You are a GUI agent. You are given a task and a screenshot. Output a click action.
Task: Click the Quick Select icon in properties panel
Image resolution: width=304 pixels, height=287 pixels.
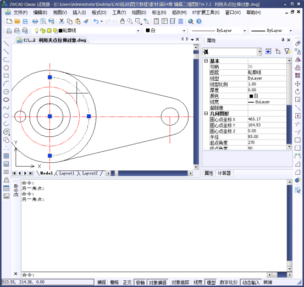pyautogui.click(x=287, y=51)
